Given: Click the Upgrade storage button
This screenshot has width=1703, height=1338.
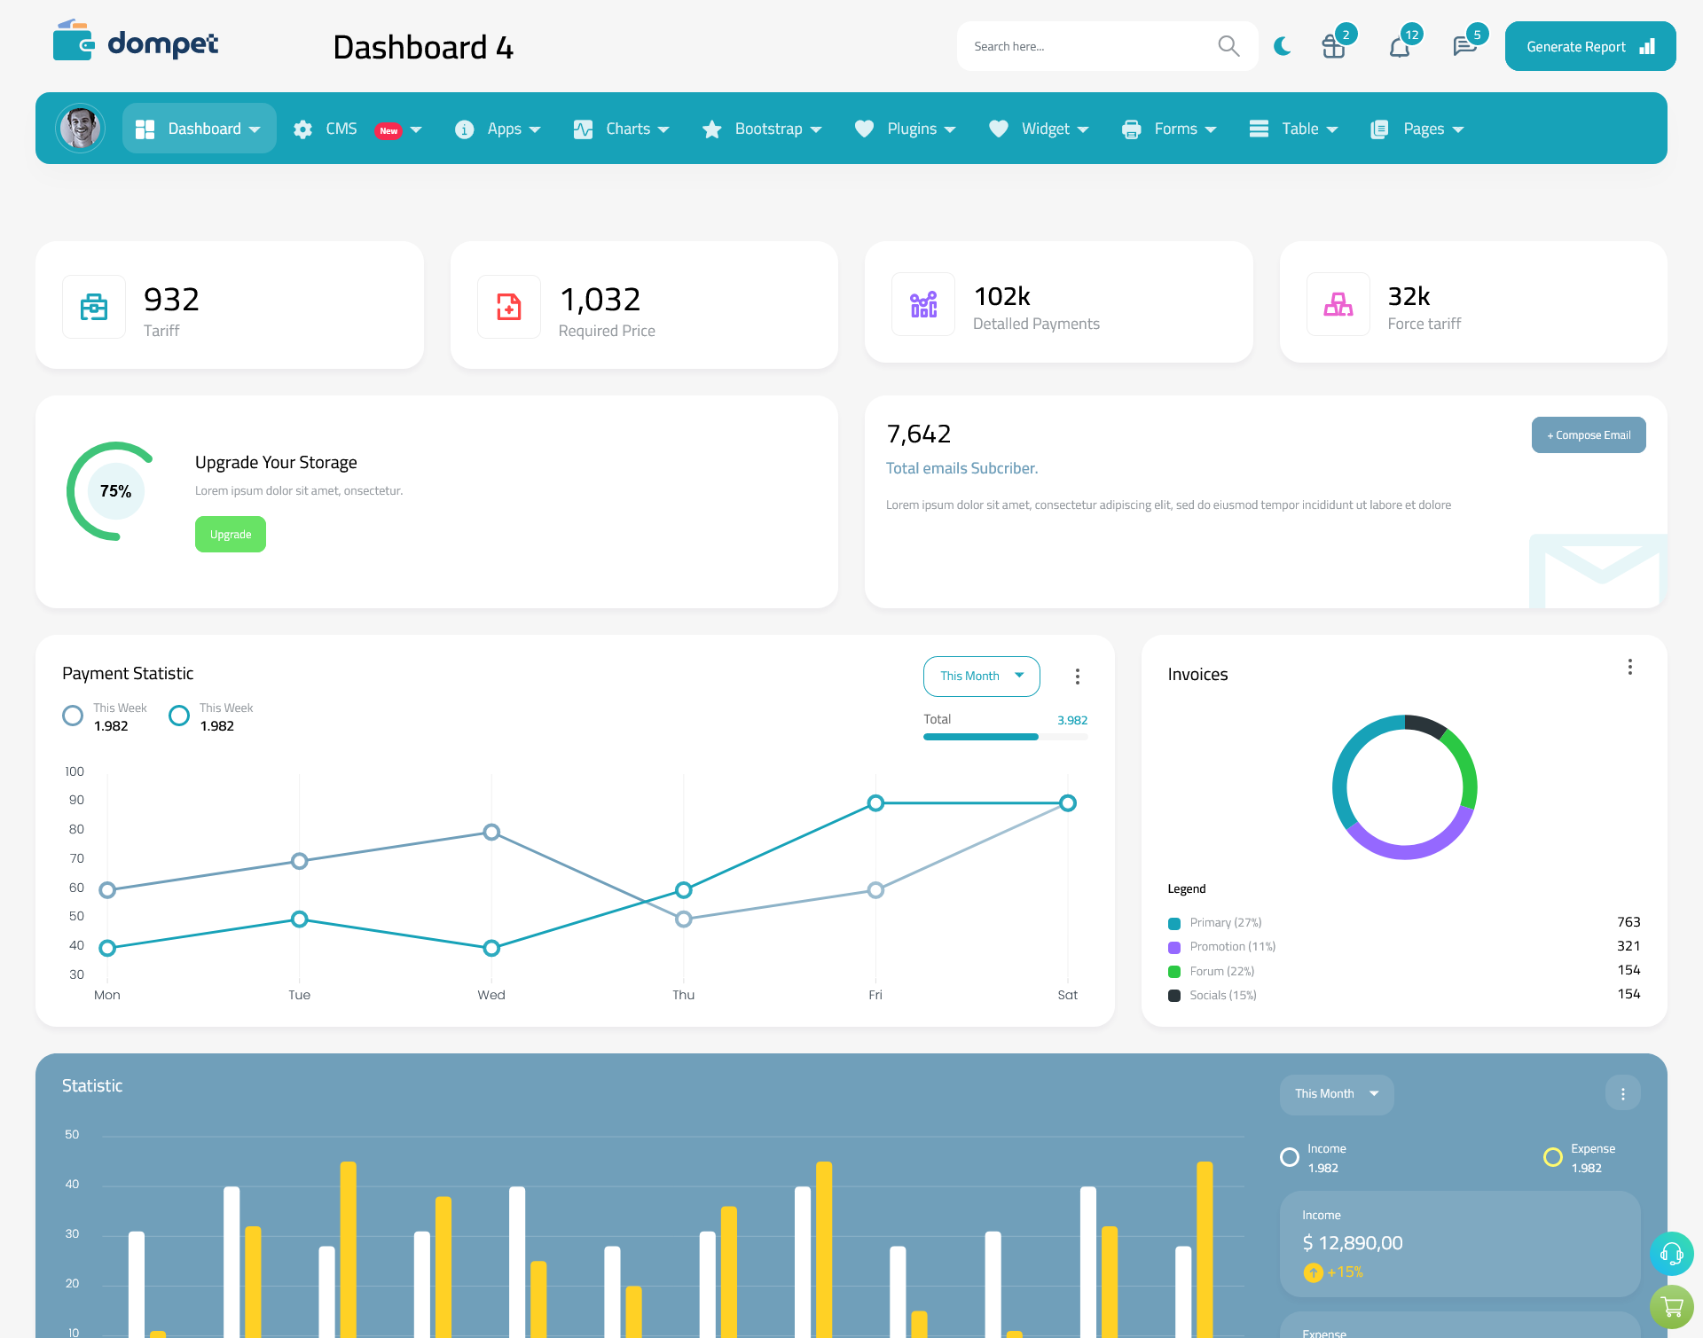Looking at the screenshot, I should pos(230,534).
